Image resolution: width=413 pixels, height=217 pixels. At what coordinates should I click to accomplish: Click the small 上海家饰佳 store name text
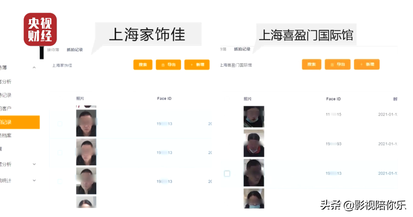point(62,65)
